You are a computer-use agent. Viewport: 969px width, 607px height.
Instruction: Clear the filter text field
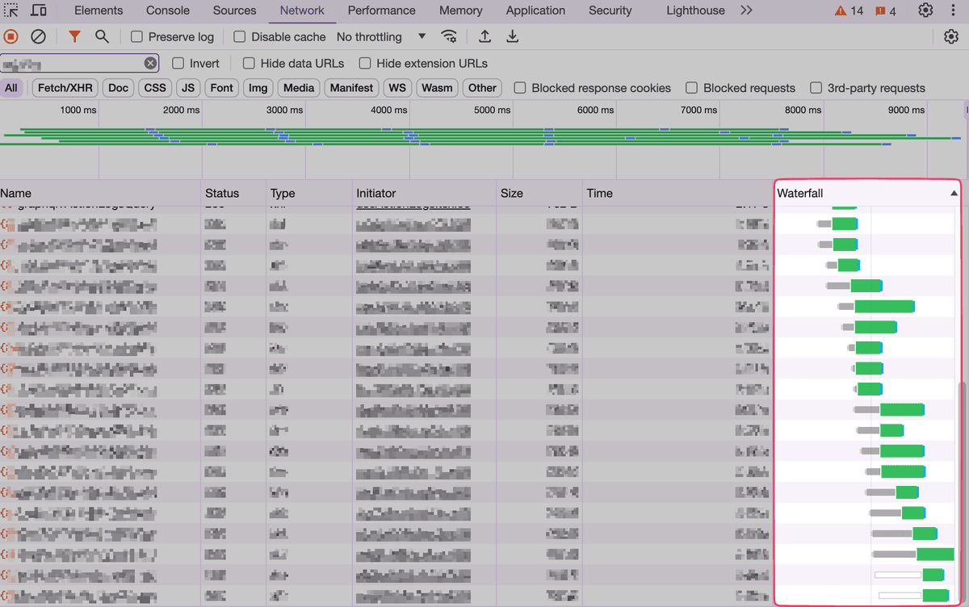coord(150,63)
